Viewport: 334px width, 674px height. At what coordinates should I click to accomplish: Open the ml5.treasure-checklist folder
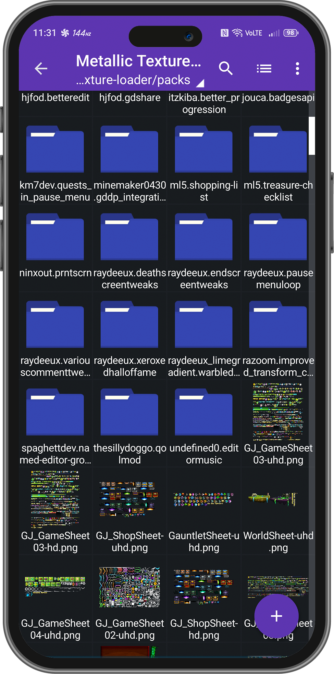point(278,149)
